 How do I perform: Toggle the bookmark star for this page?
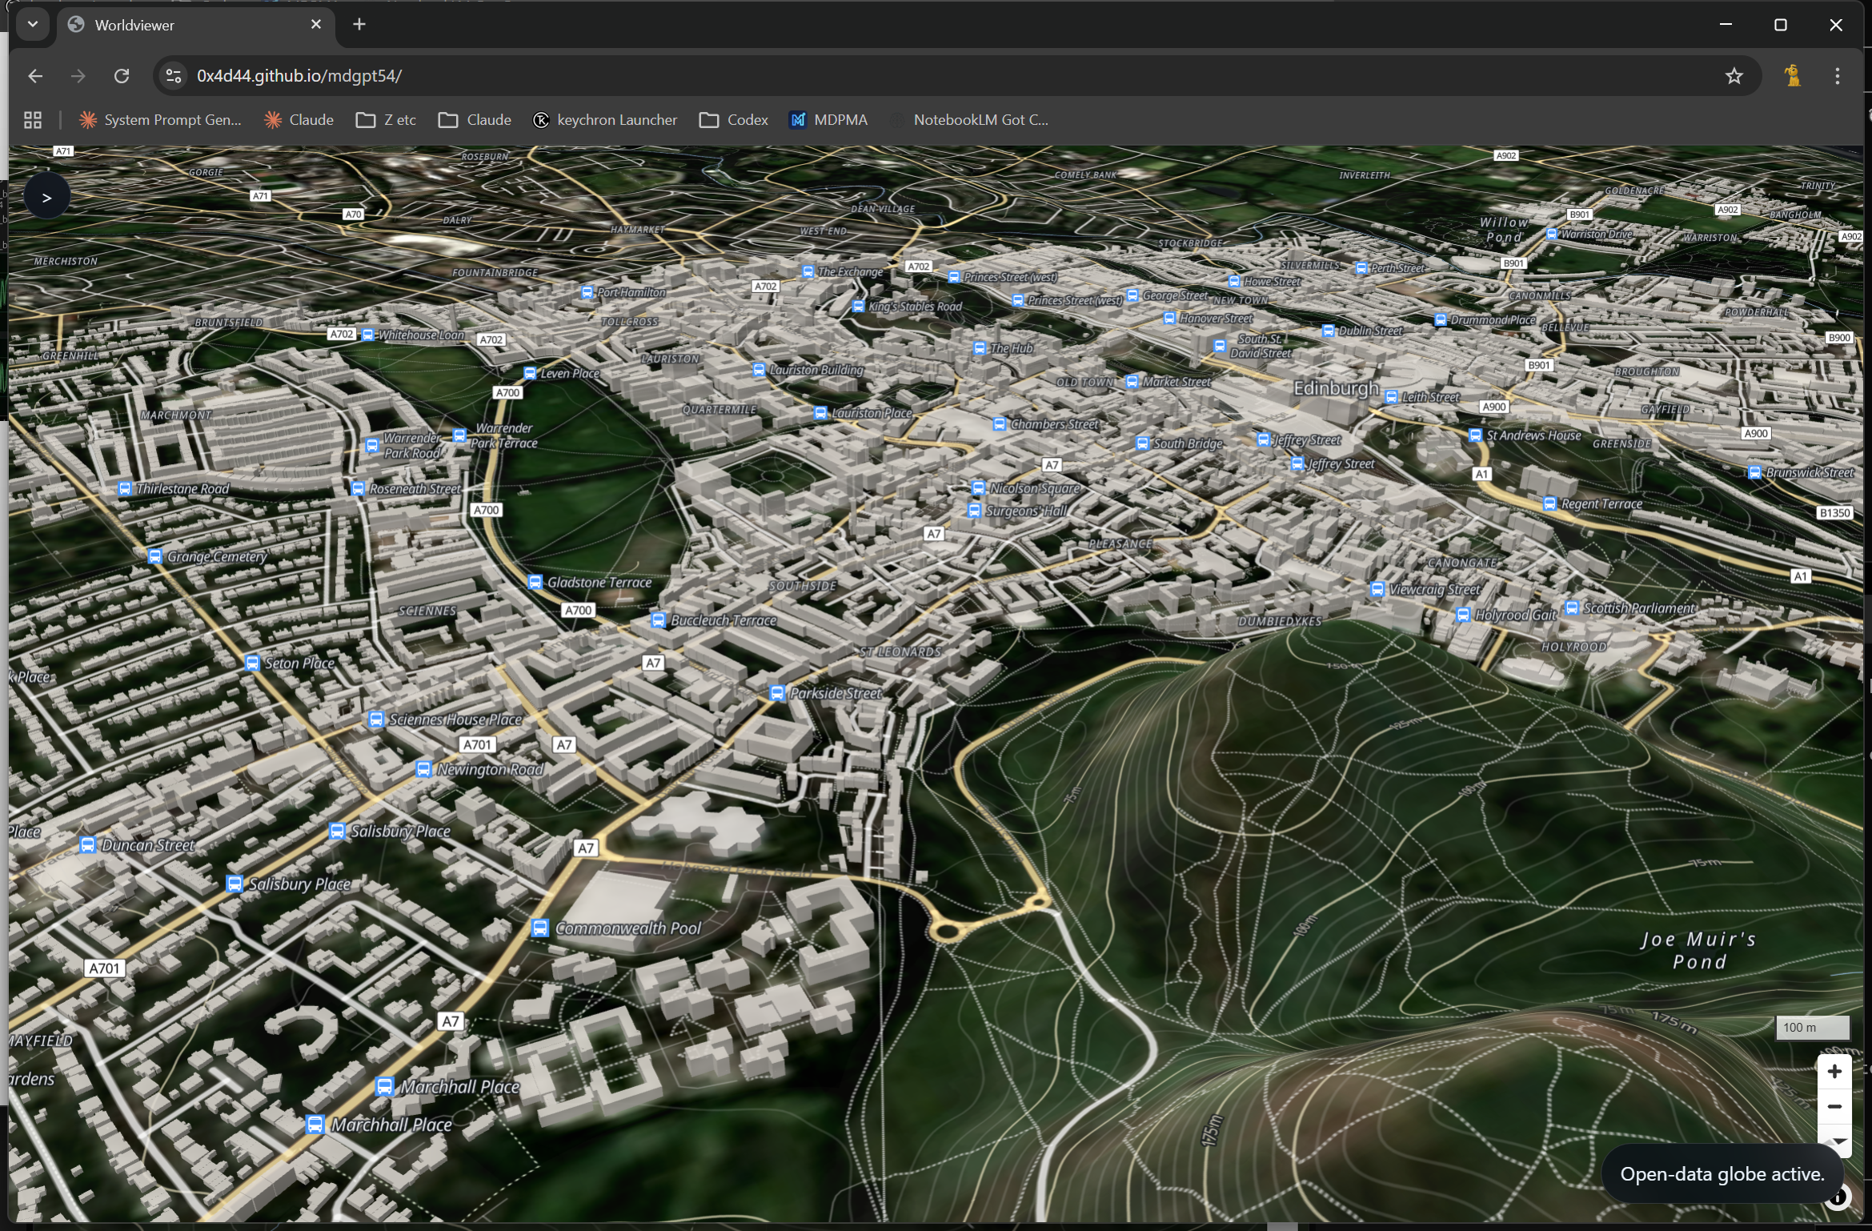pos(1734,76)
